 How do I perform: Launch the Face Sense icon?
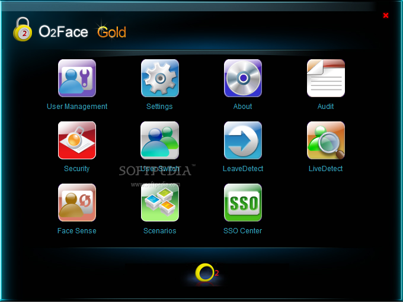77,203
